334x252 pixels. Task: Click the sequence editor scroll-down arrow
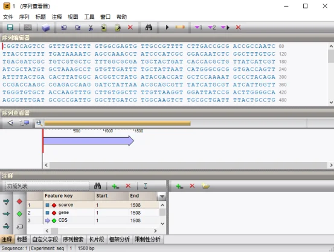click(331, 102)
